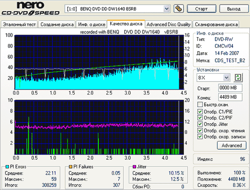Click the Nero CD-DVD Speed logo
Image resolution: width=250 pixels, height=190 pixels.
tap(31, 9)
